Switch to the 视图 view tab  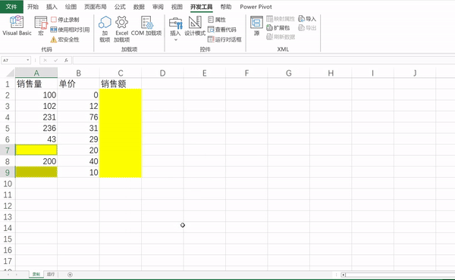coord(177,7)
